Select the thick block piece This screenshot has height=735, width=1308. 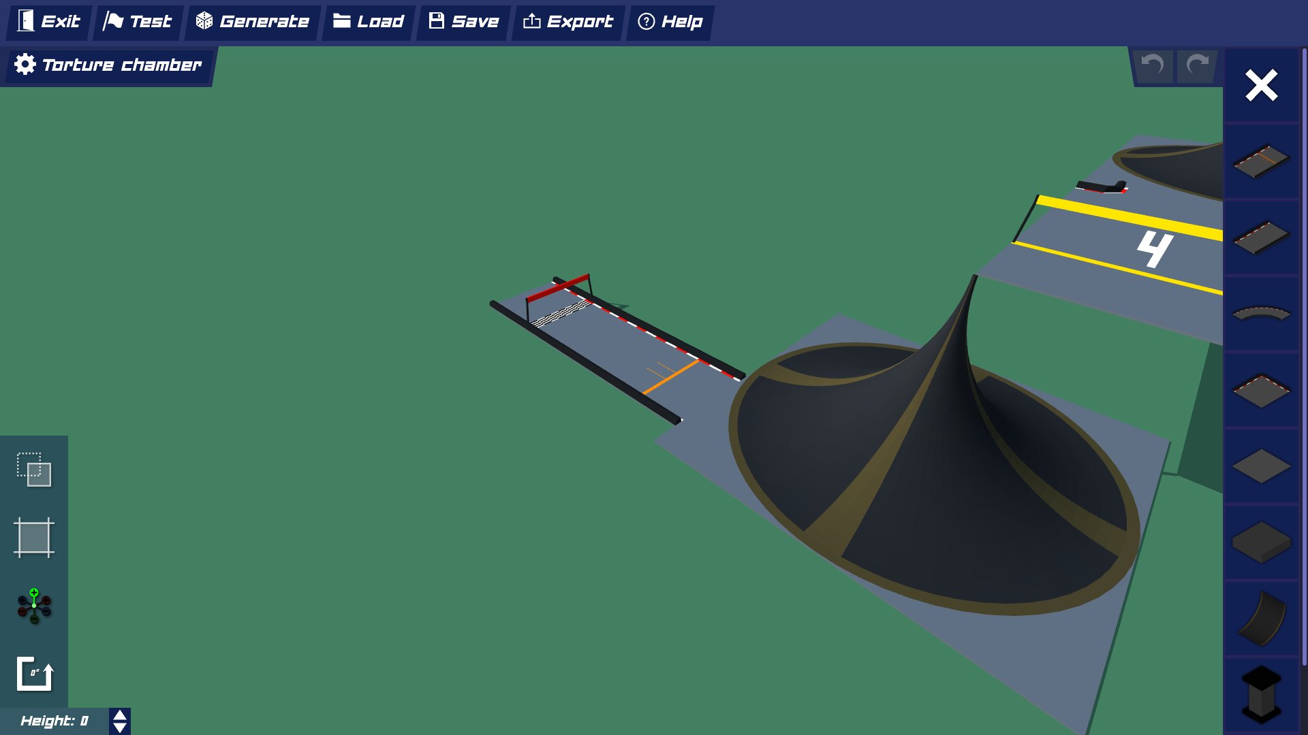click(x=1261, y=542)
